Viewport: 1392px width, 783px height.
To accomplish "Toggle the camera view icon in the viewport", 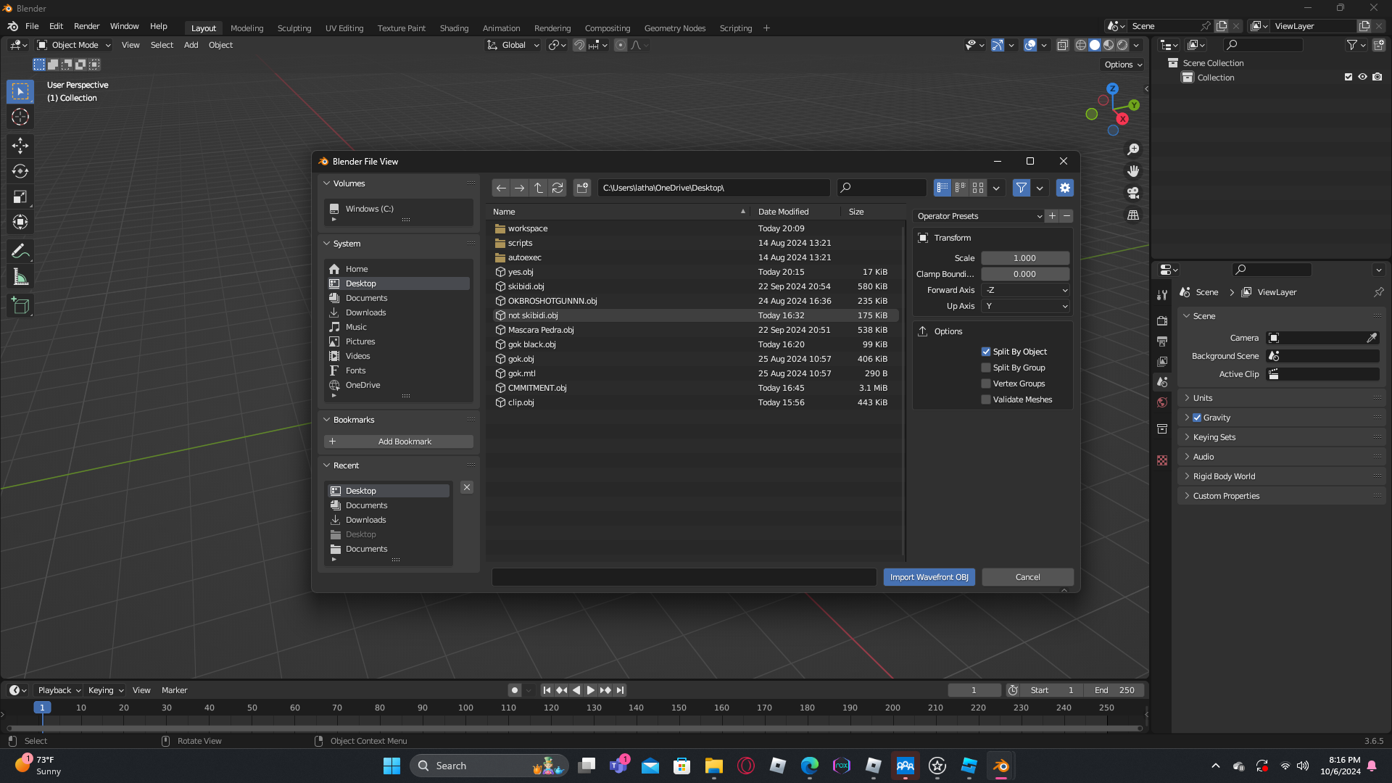I will tap(1132, 194).
